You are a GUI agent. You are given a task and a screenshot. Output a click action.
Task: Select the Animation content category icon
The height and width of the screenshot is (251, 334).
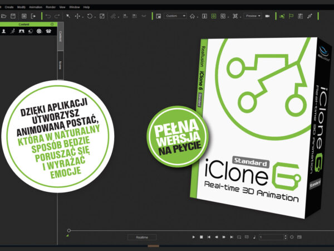coord(12,32)
